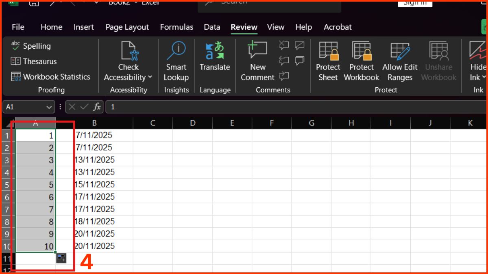Open the Thesaurus tool
The width and height of the screenshot is (488, 274).
point(34,62)
